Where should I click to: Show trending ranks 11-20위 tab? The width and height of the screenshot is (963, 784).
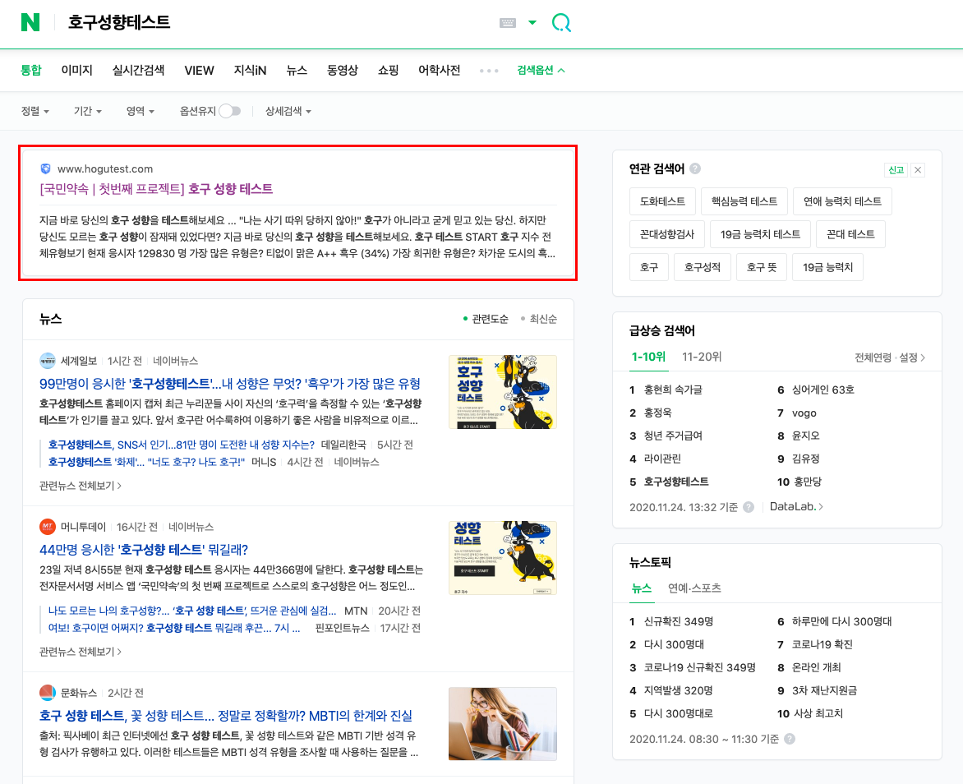tap(702, 357)
